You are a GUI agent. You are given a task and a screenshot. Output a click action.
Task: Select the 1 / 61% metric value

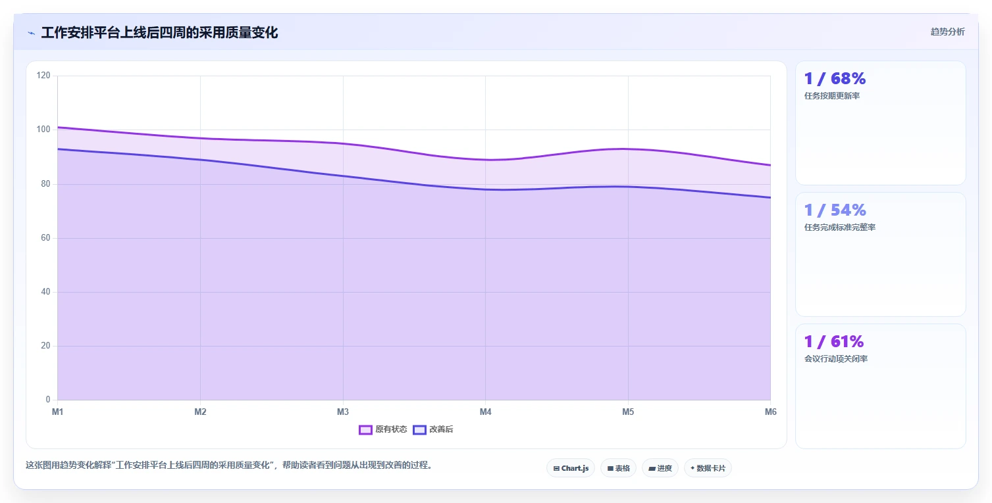[833, 342]
